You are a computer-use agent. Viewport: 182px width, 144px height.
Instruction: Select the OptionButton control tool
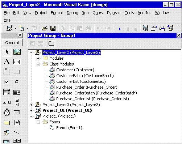[x=17, y=82]
